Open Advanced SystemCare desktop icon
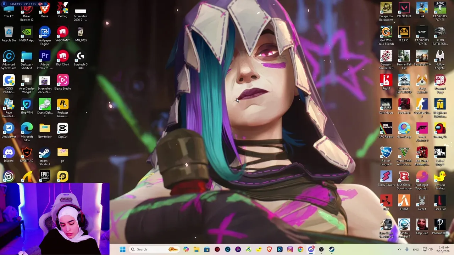The image size is (454, 255). 9,60
